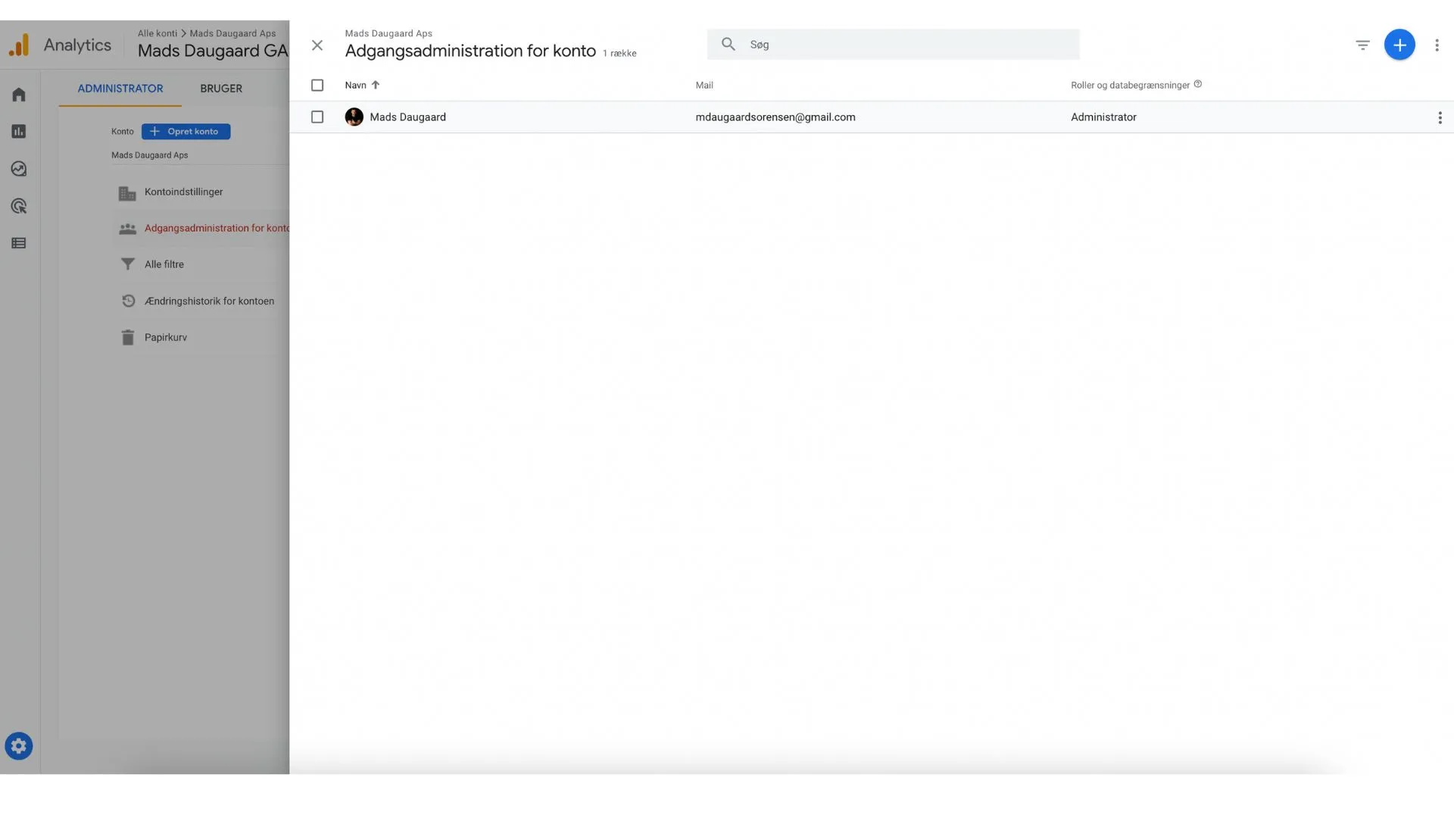Image resolution: width=1454 pixels, height=818 pixels.
Task: Select Adgangsadministration for konto menu item
Action: coord(217,228)
